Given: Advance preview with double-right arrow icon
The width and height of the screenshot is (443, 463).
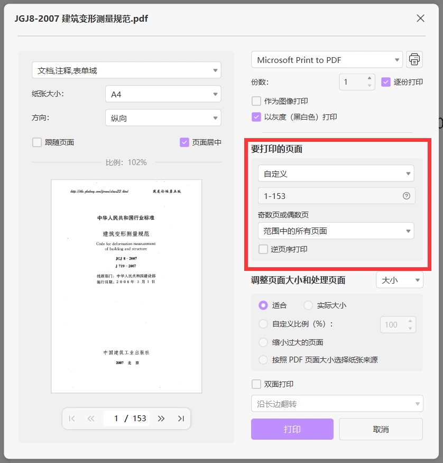Looking at the screenshot, I should tap(161, 419).
